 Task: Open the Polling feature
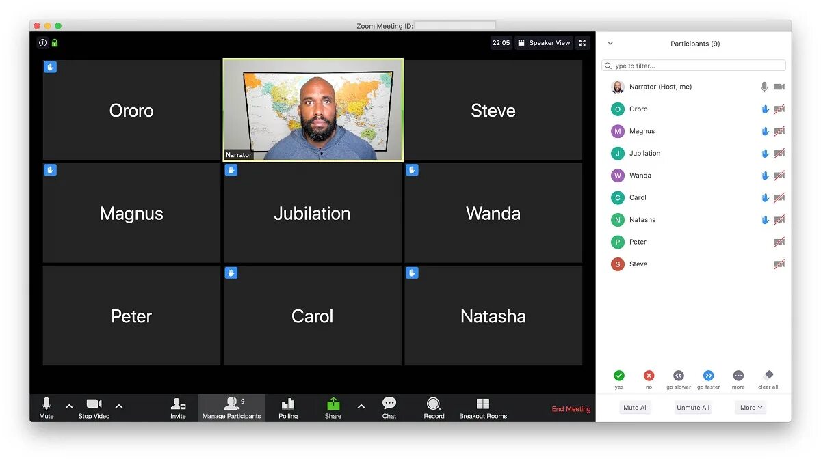tap(288, 408)
